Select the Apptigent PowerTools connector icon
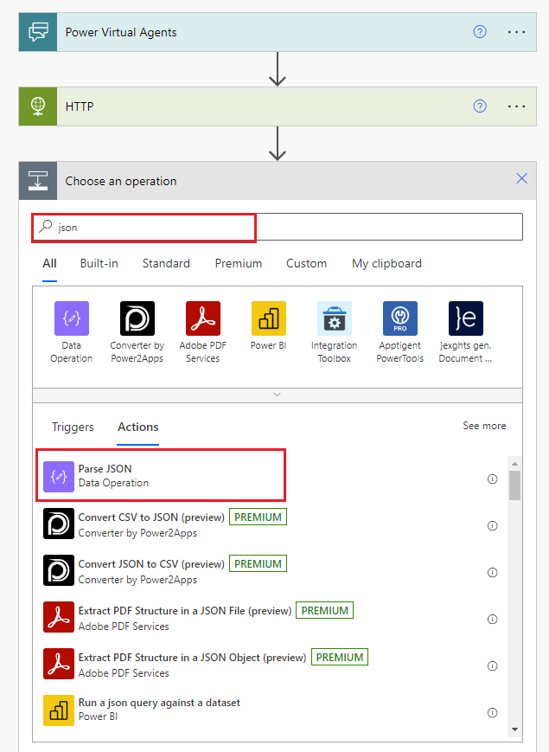The image size is (549, 752). click(399, 318)
